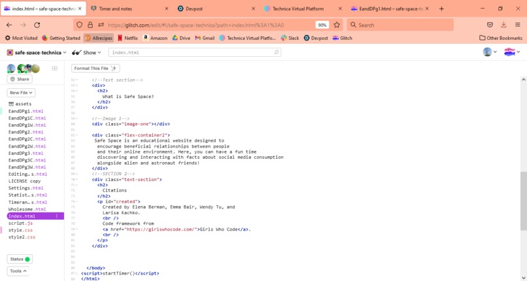Image resolution: width=527 pixels, height=281 pixels.
Task: Collapse the sidebar with arrow icon
Action: 54,68
